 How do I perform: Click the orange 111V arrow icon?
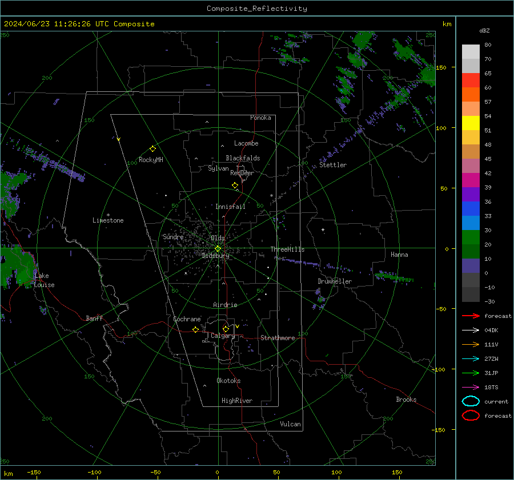471,344
